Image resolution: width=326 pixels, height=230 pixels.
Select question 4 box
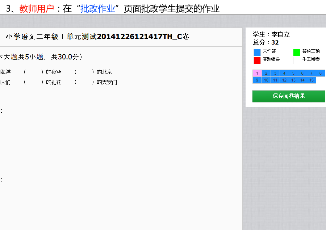284,73
